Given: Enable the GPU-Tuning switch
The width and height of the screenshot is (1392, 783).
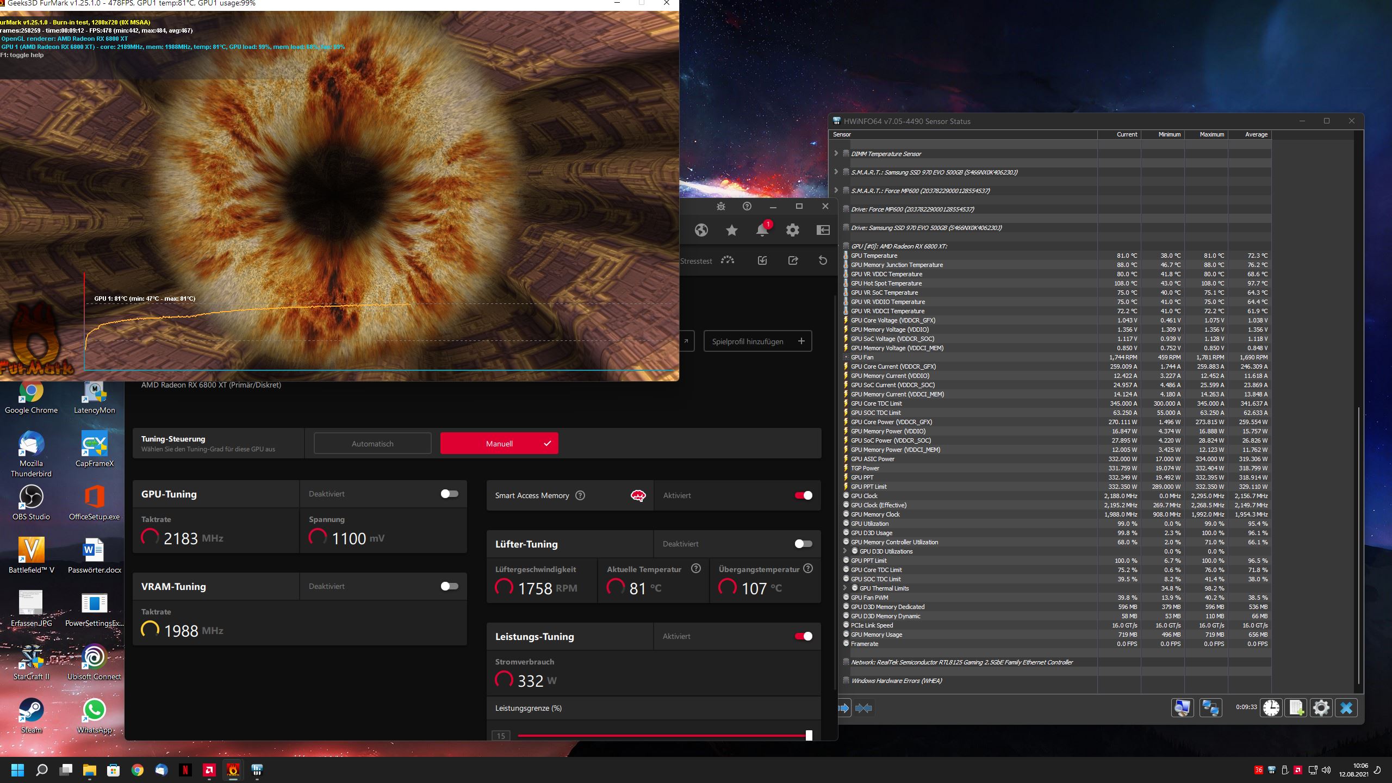Looking at the screenshot, I should pos(449,494).
